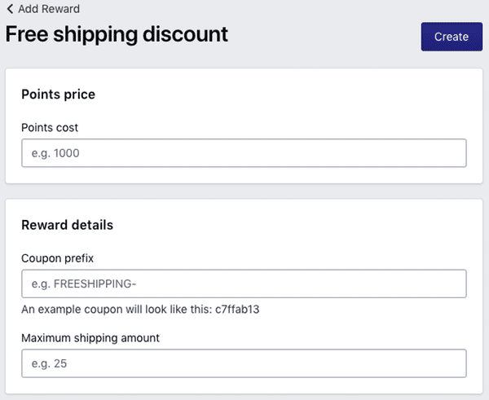
Task: Click the "e.g. 25" placeholder text
Action: click(x=49, y=363)
